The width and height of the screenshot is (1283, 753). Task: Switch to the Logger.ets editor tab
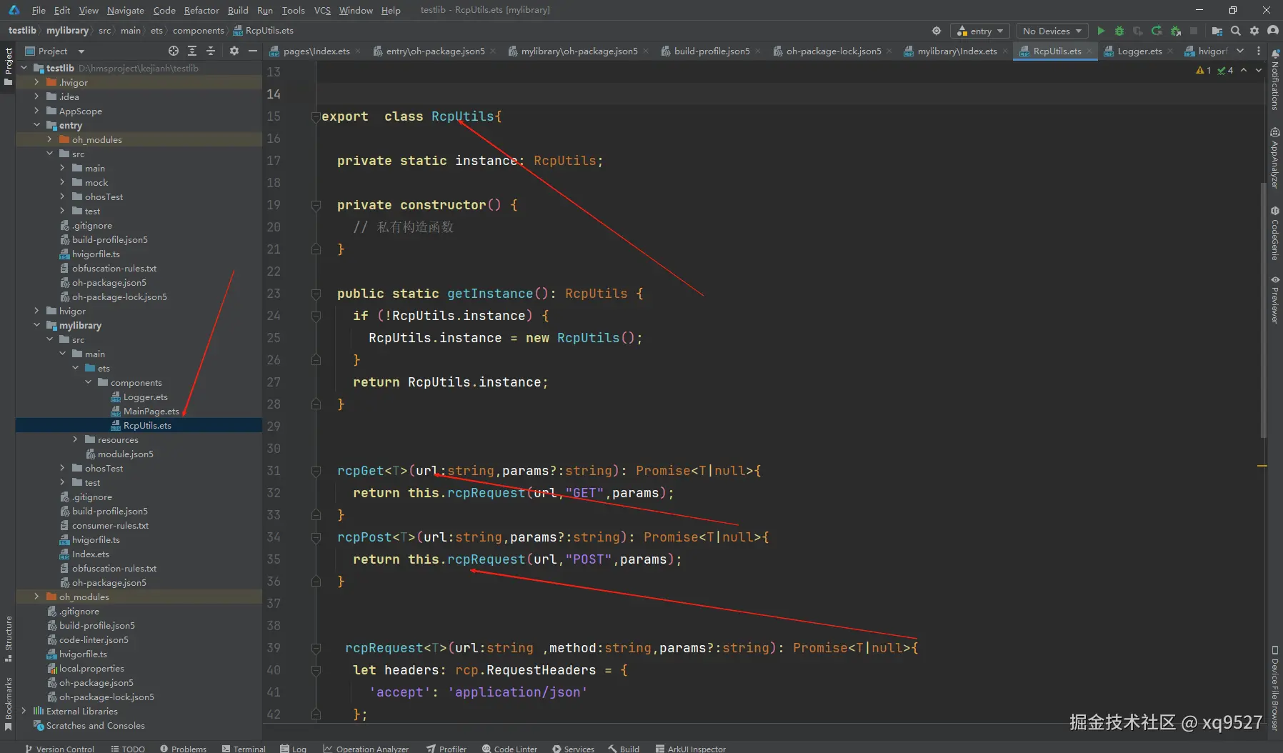pyautogui.click(x=1139, y=51)
